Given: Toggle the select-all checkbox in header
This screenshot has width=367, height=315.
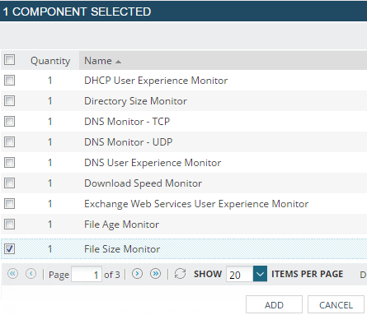Looking at the screenshot, I should pos(9,59).
